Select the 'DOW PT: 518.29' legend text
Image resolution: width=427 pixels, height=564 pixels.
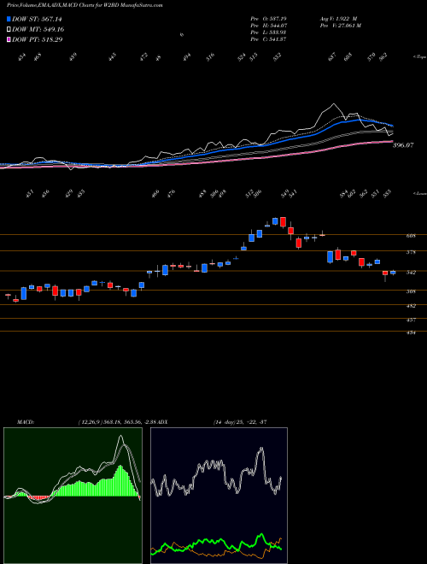click(x=37, y=39)
